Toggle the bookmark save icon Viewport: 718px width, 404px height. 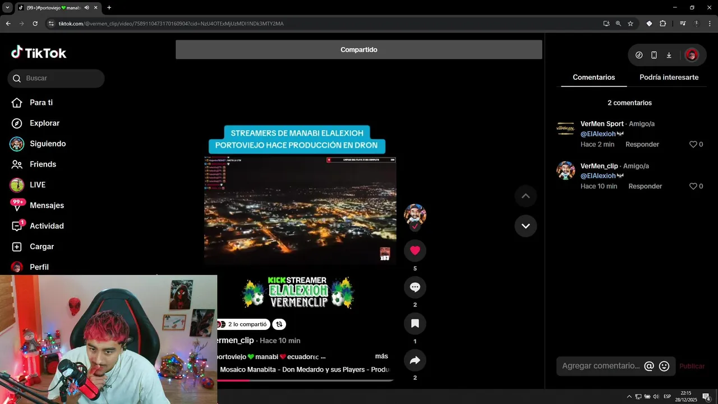[415, 324]
